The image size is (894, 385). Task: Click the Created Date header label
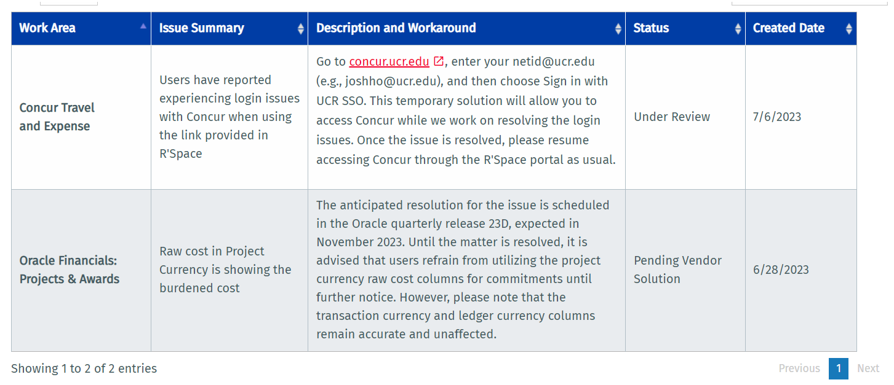[x=788, y=28]
